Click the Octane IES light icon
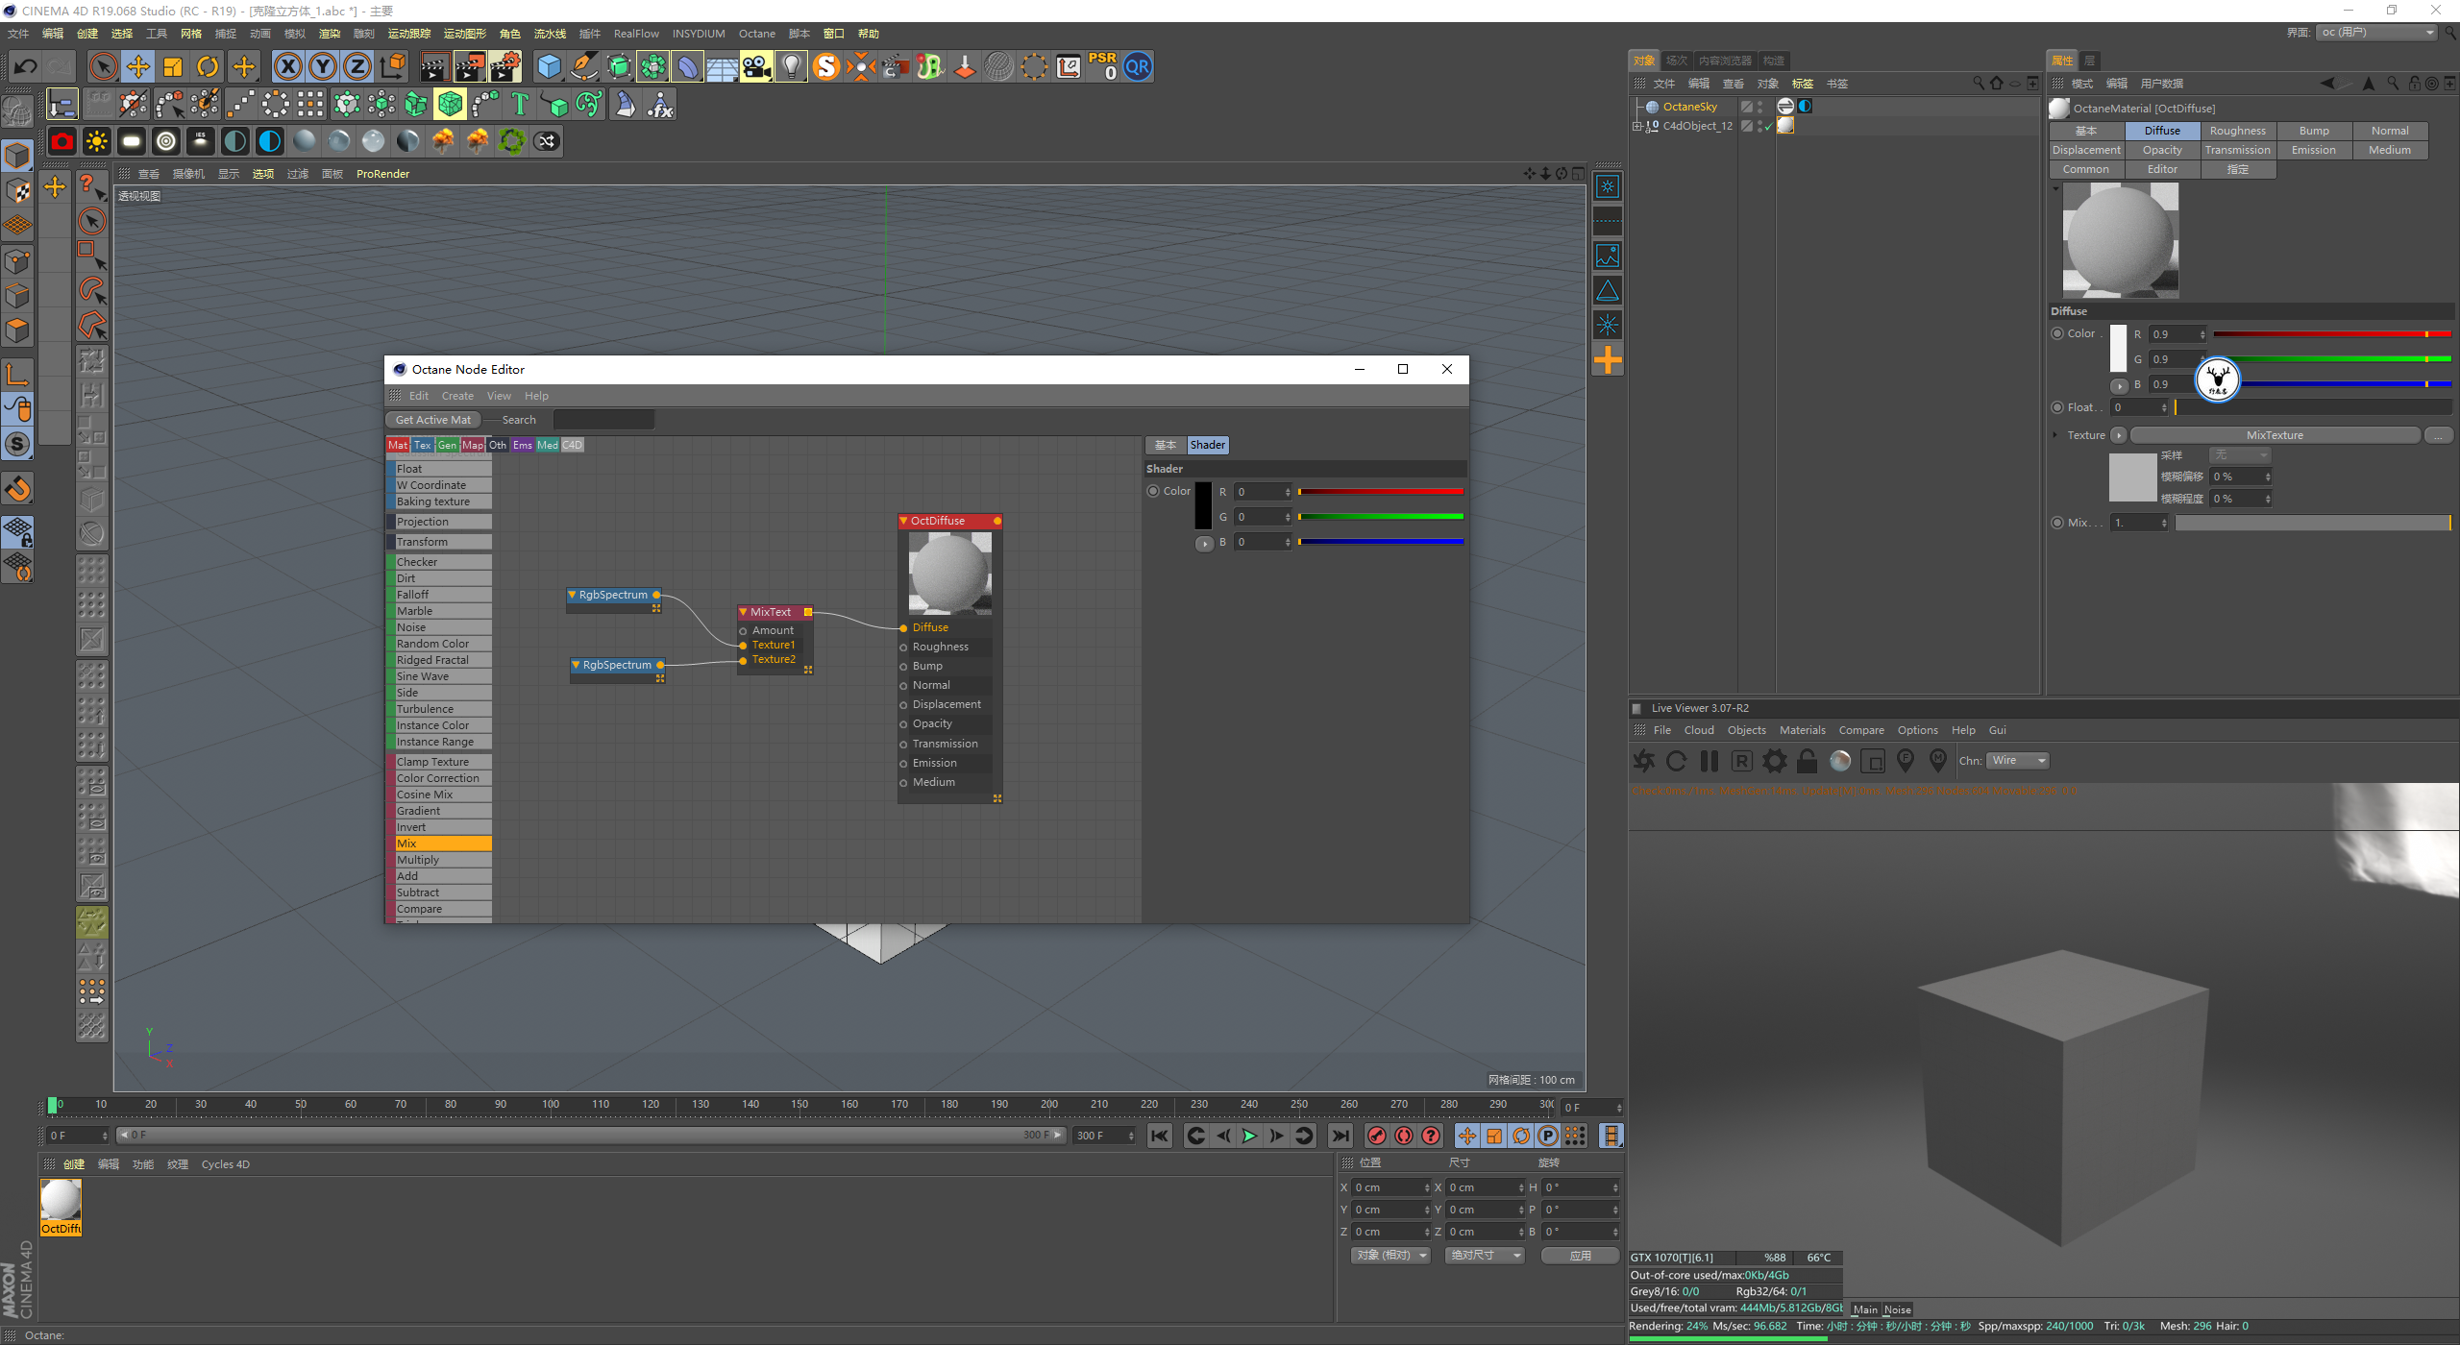This screenshot has width=2460, height=1345. click(201, 141)
